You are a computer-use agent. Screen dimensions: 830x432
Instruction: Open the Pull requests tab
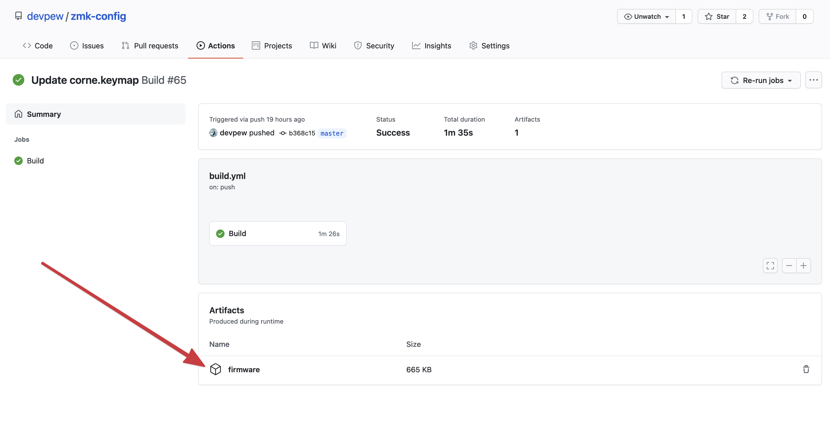click(x=150, y=46)
